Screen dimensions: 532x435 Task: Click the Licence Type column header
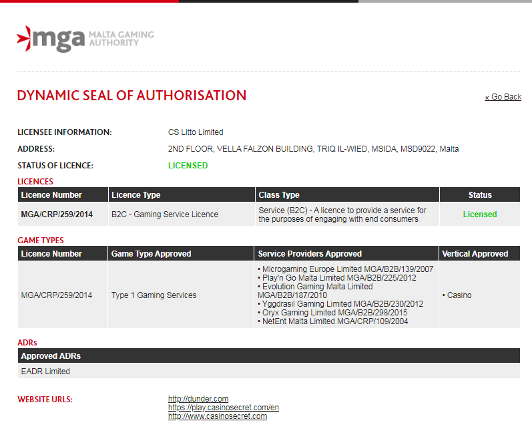182,195
